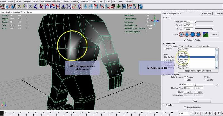Collapse the Brush section
The height and width of the screenshot is (116, 223).
pos(164,18)
